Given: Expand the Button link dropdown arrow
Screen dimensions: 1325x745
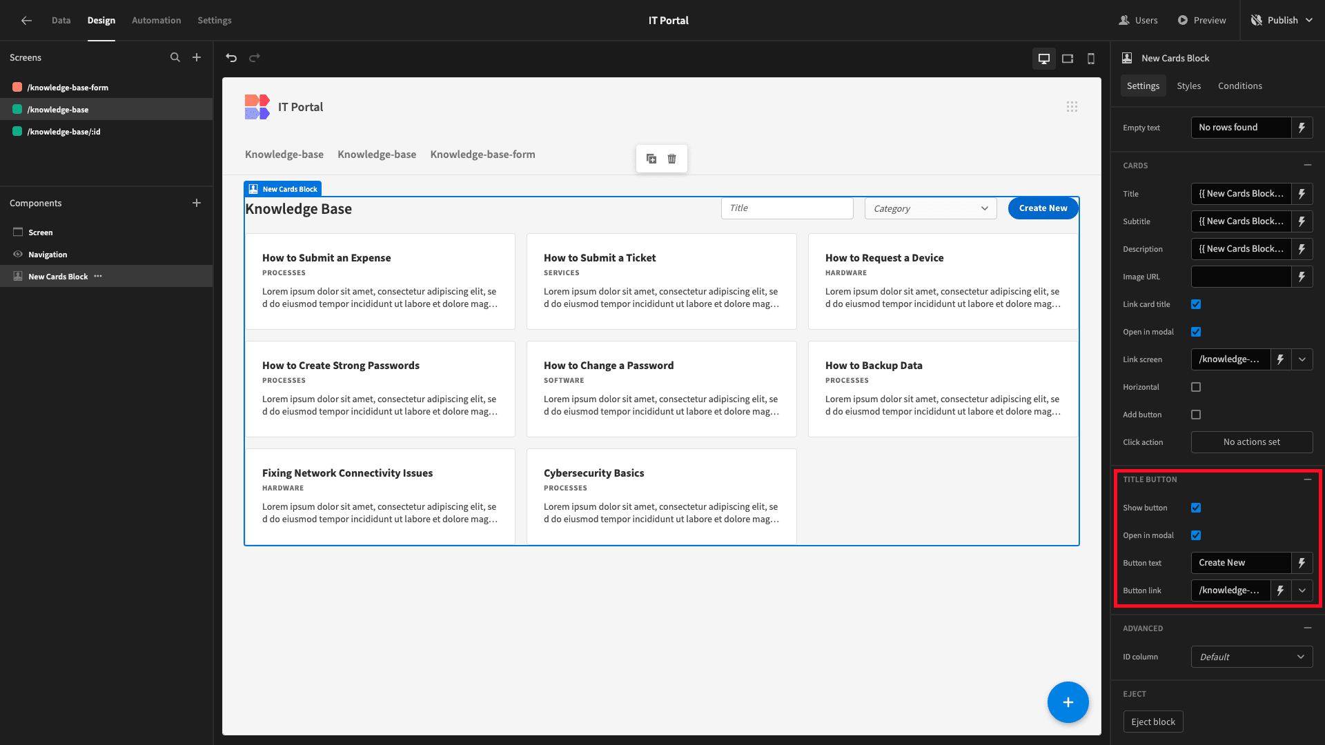Looking at the screenshot, I should point(1302,590).
